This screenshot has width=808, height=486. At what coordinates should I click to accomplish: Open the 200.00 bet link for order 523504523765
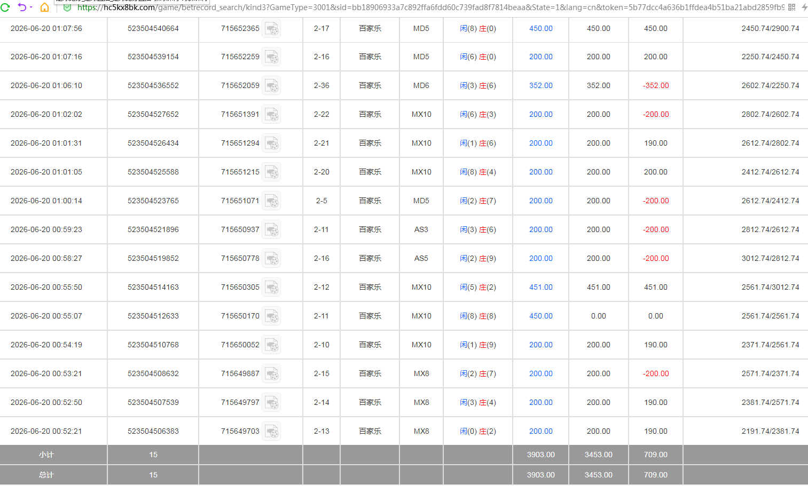click(x=541, y=201)
